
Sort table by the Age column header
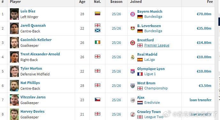coord(82,2)
